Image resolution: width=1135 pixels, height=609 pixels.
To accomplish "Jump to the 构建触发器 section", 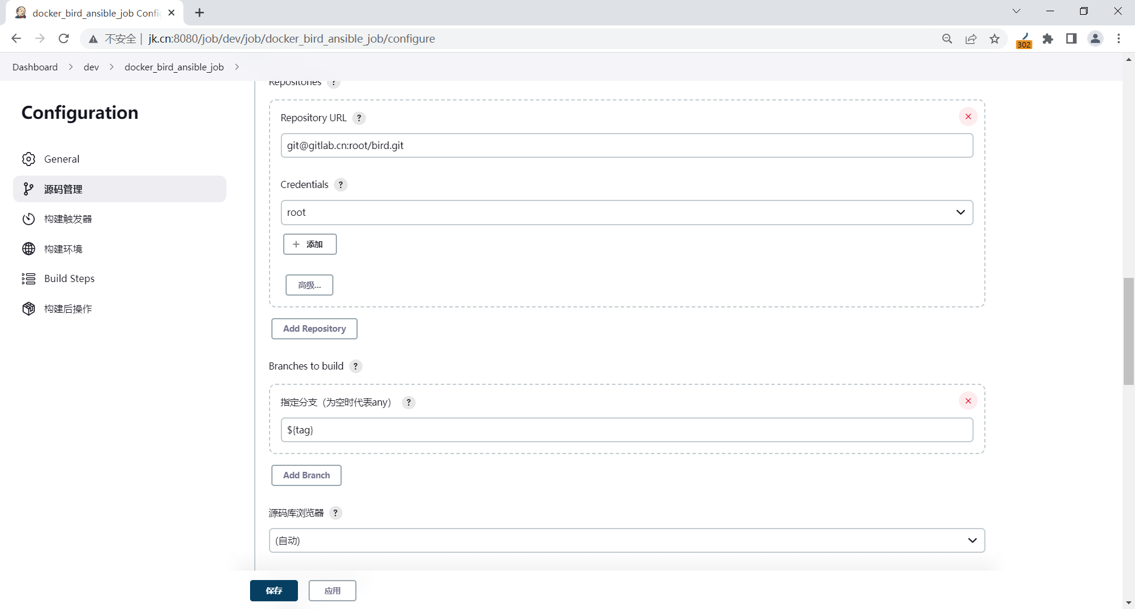I will tap(119, 219).
